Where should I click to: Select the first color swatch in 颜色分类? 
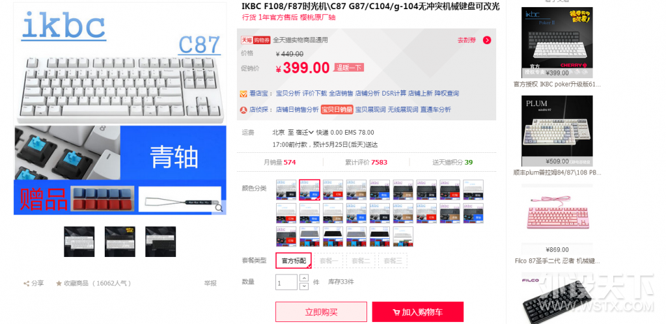pos(286,190)
